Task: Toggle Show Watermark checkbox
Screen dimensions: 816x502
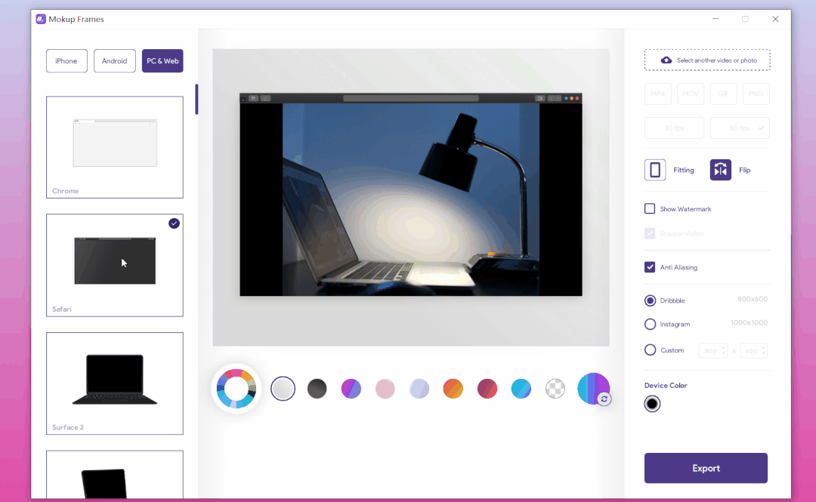Action: [x=650, y=208]
